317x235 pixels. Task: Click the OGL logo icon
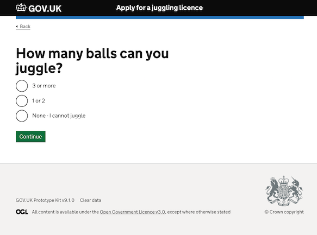[x=22, y=212]
